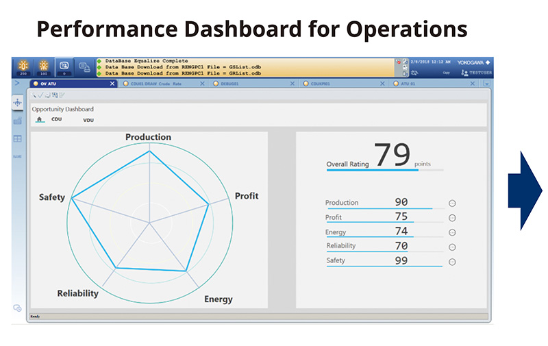Click the date and time display

click(431, 62)
